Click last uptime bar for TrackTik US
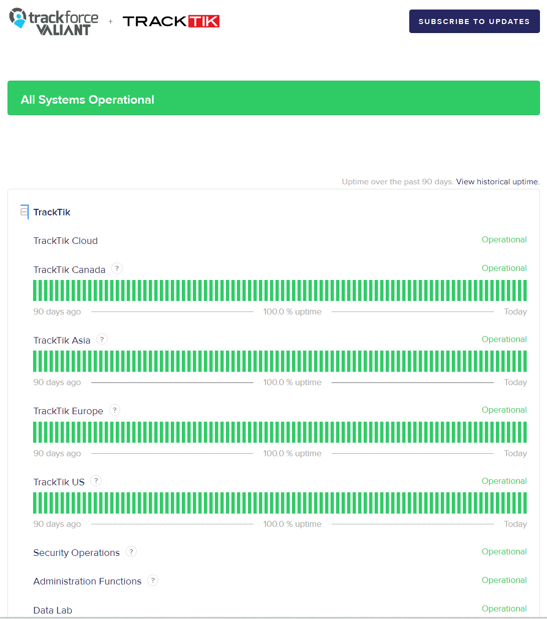This screenshot has width=547, height=619. (x=524, y=503)
